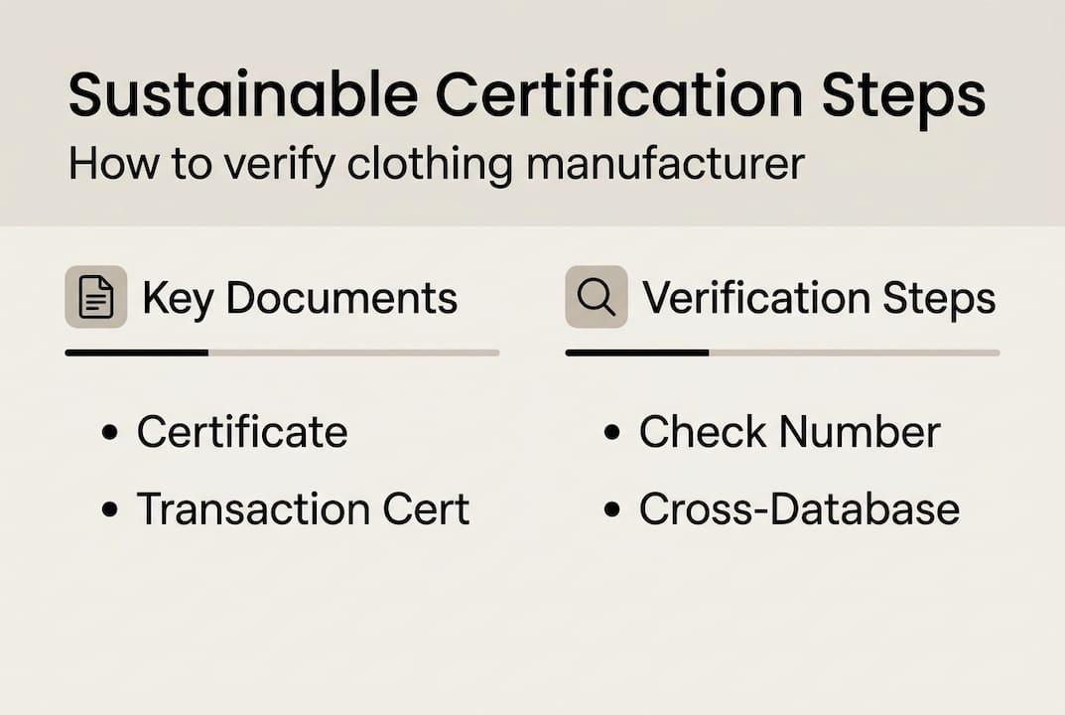Screen dimensions: 1065x715
Task: Click the word Sustainable in the main title
Action: pos(242,97)
